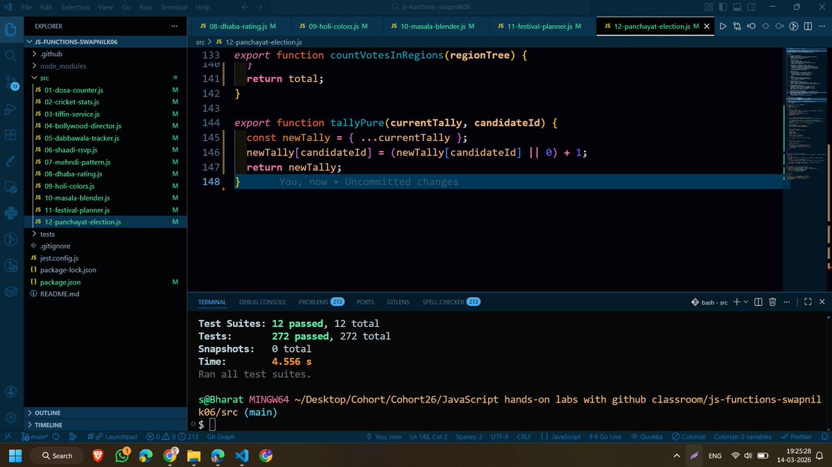
Task: Open the GITLENS panel tab
Action: click(x=398, y=302)
